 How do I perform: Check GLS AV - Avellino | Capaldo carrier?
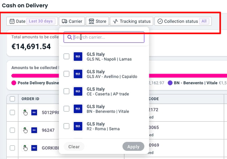click(66, 74)
